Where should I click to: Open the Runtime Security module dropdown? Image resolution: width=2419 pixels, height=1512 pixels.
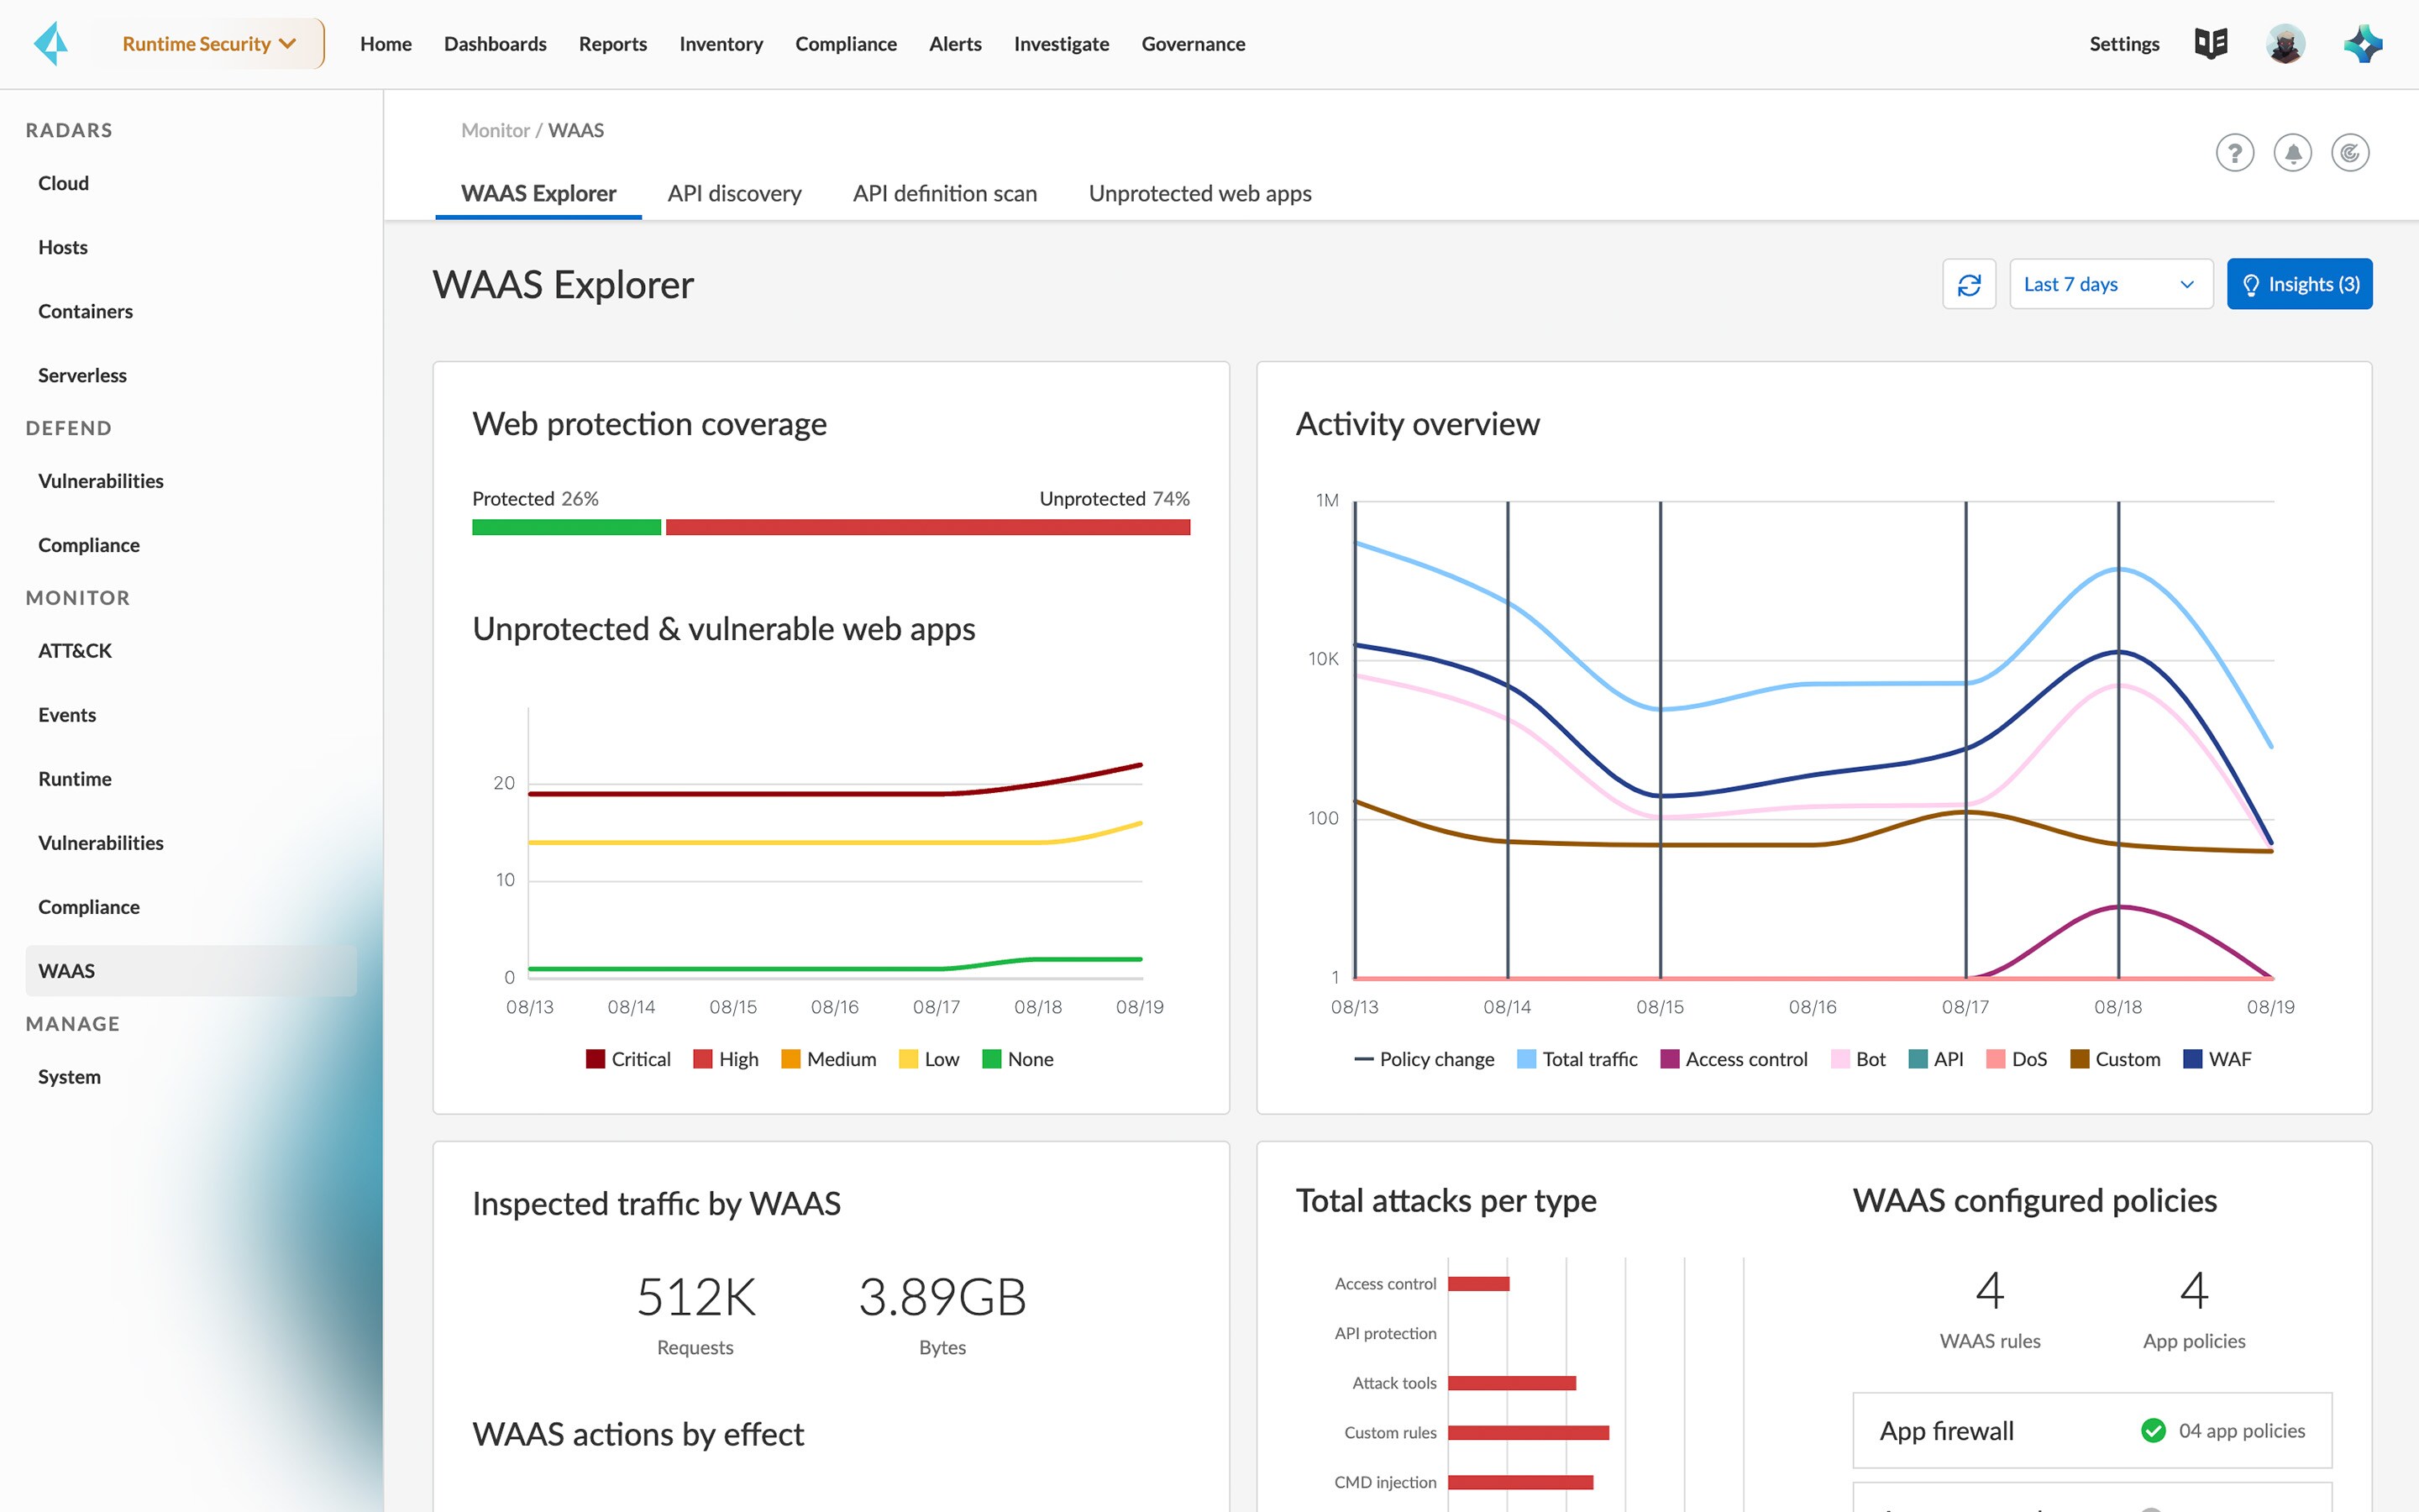pyautogui.click(x=209, y=44)
